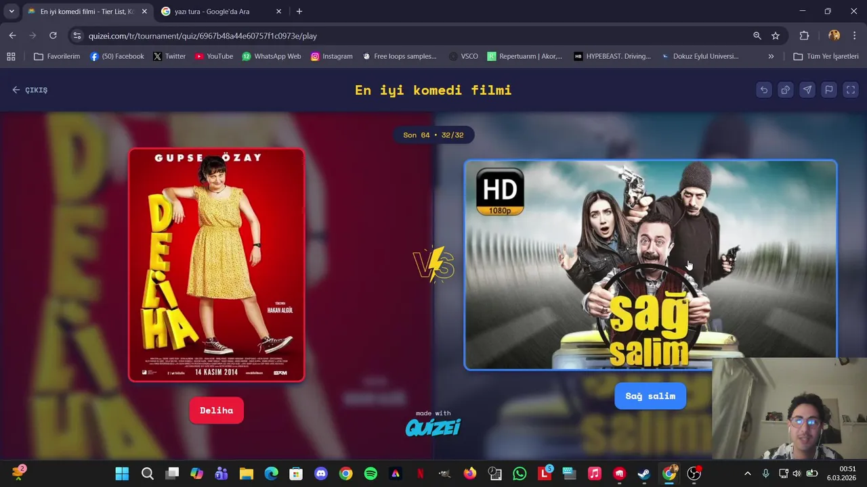867x487 pixels.
Task: Open the VSCO bookmark
Action: (x=463, y=56)
